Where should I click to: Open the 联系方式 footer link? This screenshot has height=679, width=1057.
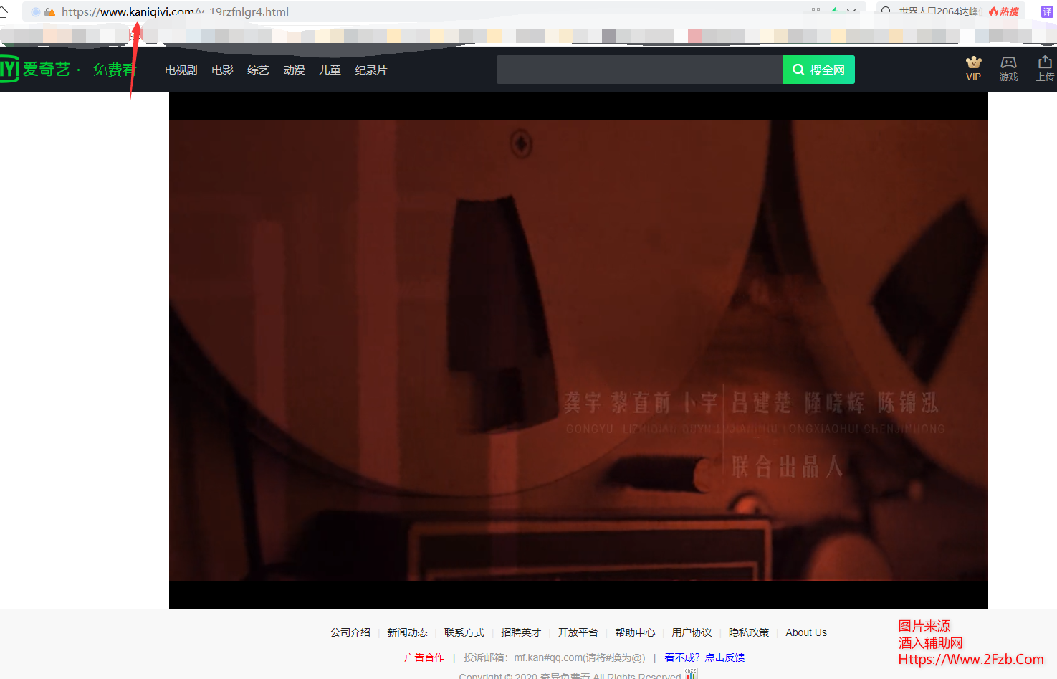[x=464, y=632]
